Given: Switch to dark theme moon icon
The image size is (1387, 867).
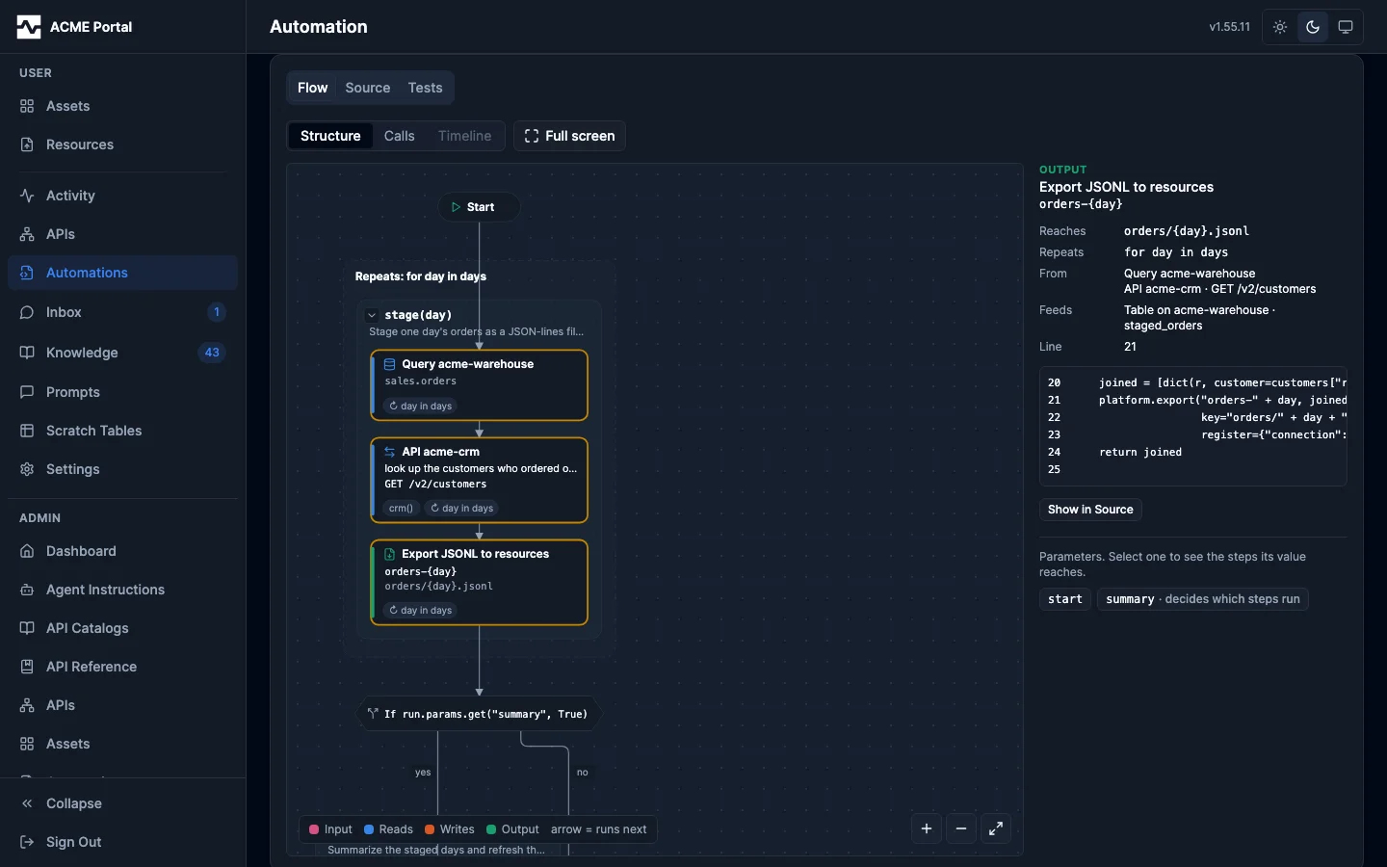Looking at the screenshot, I should (x=1313, y=27).
